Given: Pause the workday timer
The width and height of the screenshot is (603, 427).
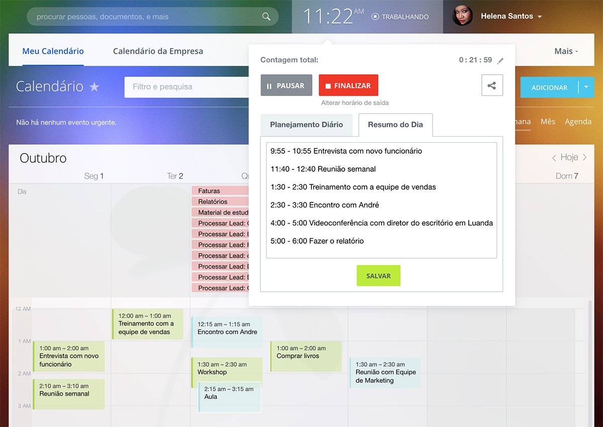Looking at the screenshot, I should pos(286,85).
